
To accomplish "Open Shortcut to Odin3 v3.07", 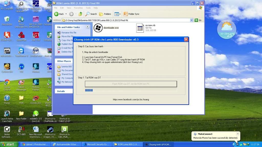I will [64, 118].
